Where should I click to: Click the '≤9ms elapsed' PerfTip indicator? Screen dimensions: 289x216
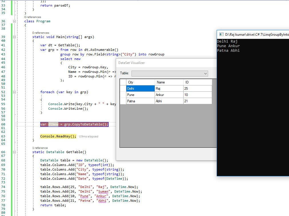89,136
